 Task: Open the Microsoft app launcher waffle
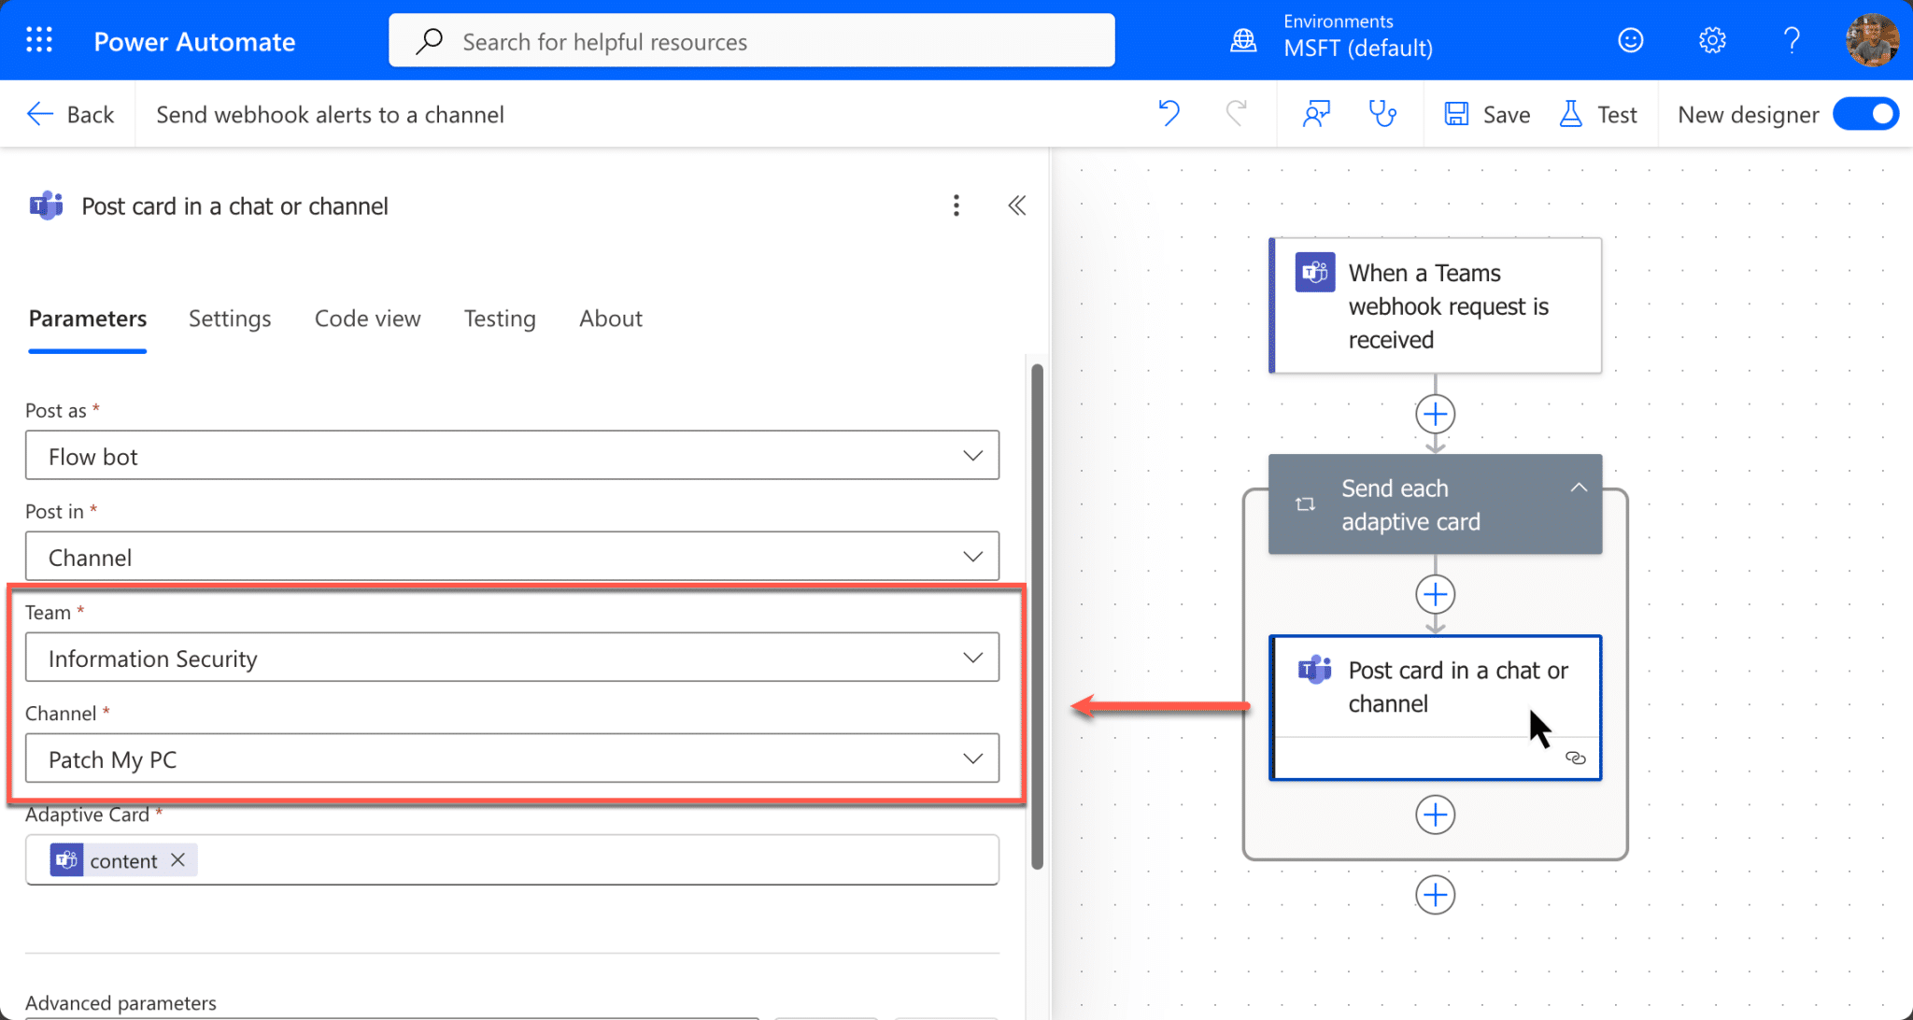click(x=39, y=39)
